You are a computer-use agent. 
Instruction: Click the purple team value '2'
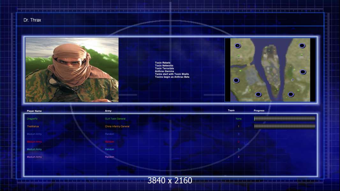coord(239,157)
